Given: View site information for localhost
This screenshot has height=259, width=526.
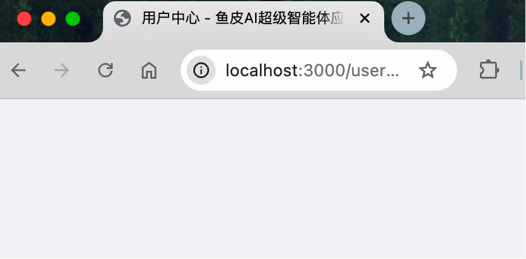Looking at the screenshot, I should pos(201,70).
